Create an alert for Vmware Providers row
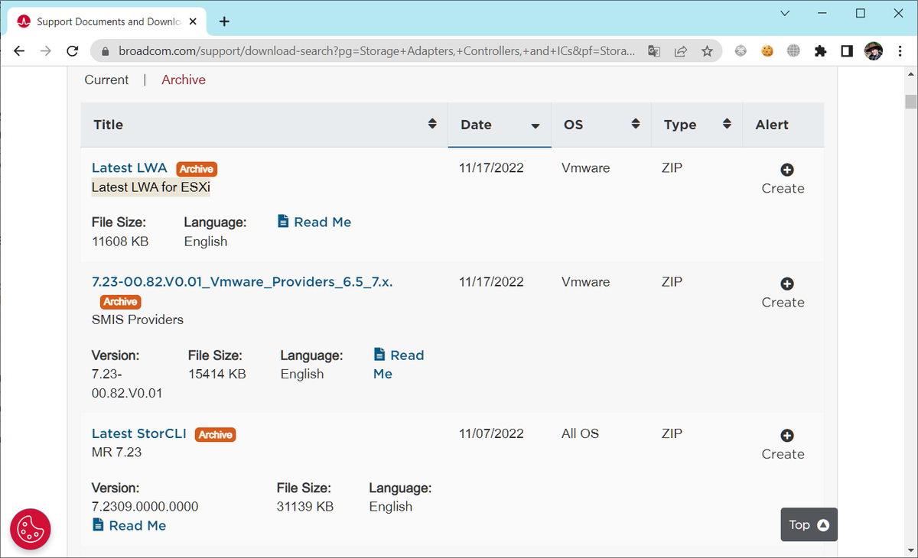The height and width of the screenshot is (558, 918). tap(783, 294)
